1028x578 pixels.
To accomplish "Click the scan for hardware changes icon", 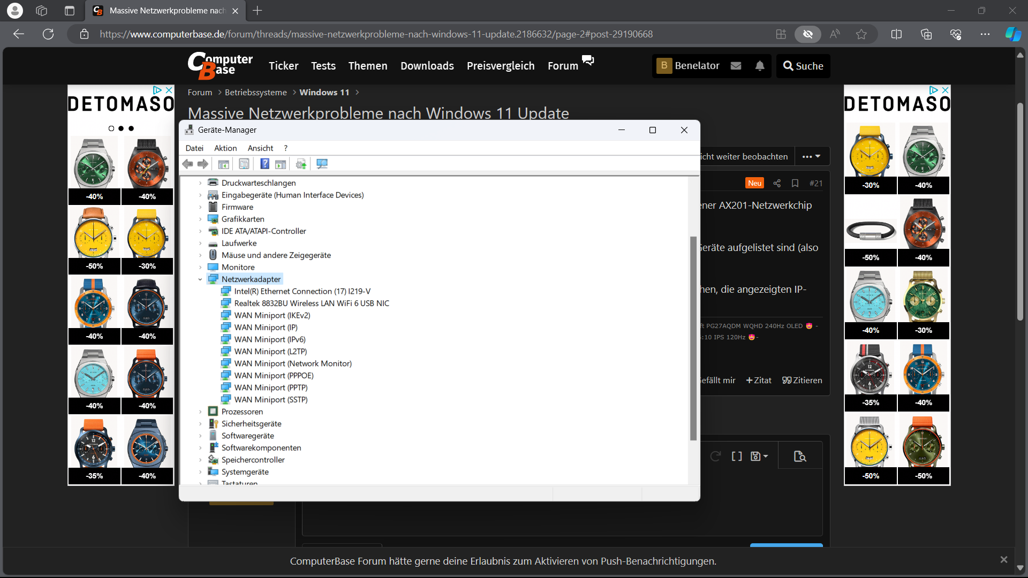I will coord(322,164).
